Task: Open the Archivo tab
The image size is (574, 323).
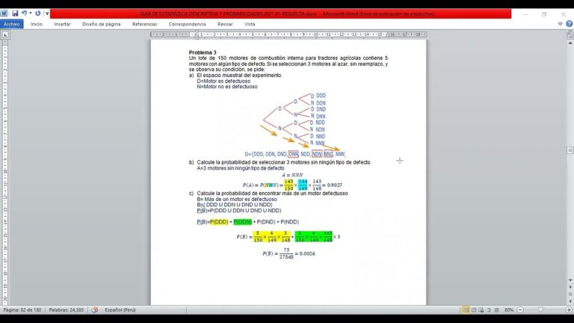Action: pos(12,24)
